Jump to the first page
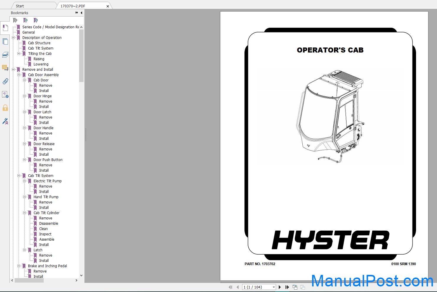 pos(230,287)
